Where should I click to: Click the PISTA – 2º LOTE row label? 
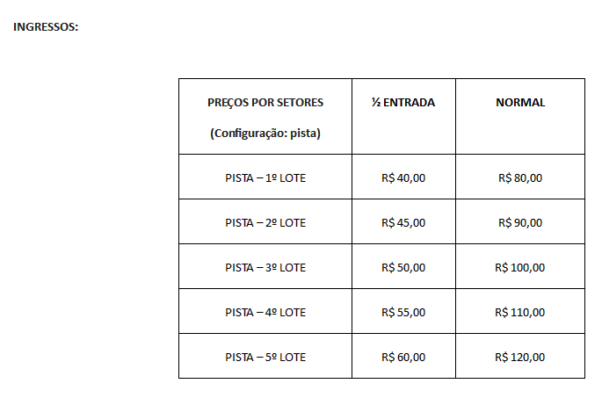pyautogui.click(x=265, y=223)
